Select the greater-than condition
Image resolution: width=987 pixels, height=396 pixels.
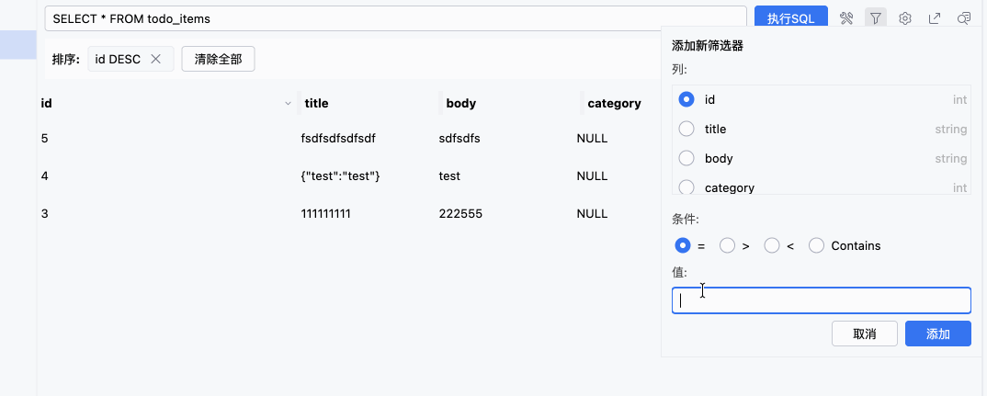tap(727, 246)
